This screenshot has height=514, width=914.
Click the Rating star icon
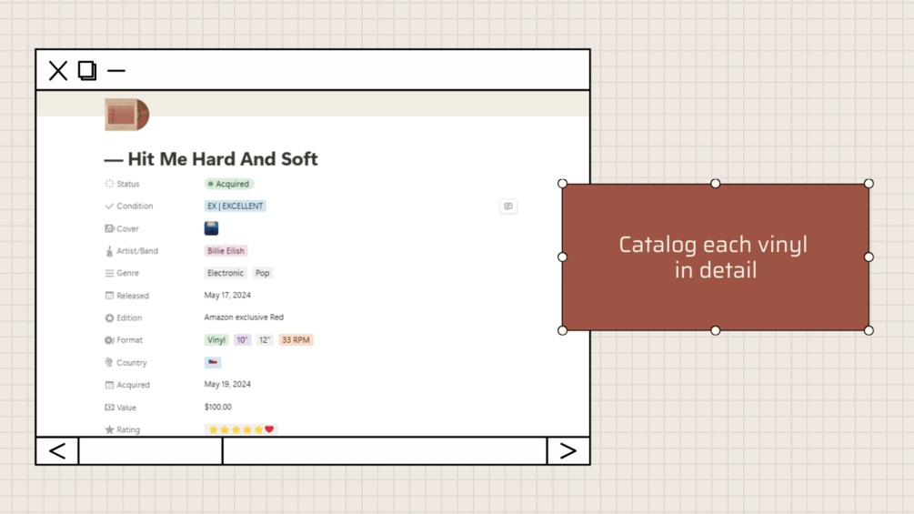(109, 429)
